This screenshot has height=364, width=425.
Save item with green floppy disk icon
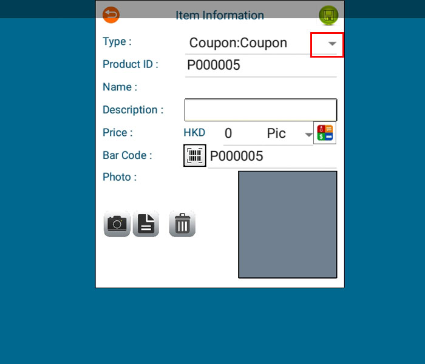coord(328,15)
